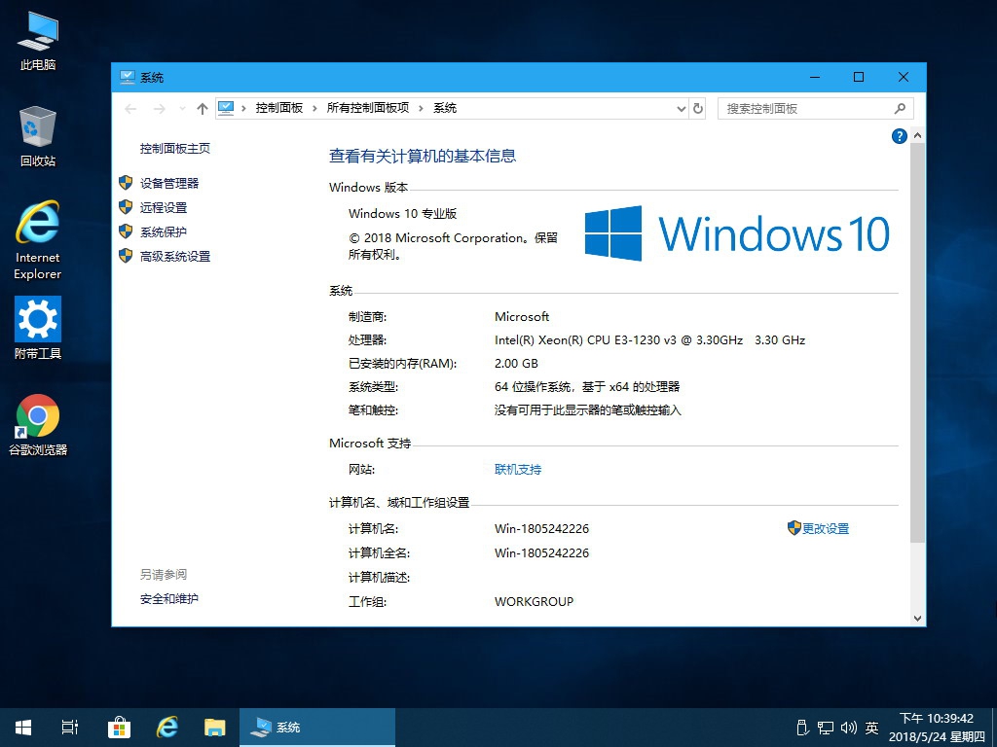This screenshot has height=747, width=997.
Task: Open 设备管理器 from the sidebar
Action: 169,183
